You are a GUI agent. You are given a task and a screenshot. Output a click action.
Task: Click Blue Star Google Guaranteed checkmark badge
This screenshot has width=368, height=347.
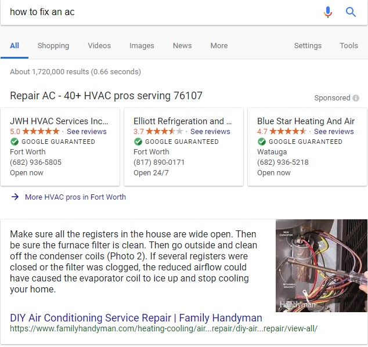pyautogui.click(x=262, y=142)
